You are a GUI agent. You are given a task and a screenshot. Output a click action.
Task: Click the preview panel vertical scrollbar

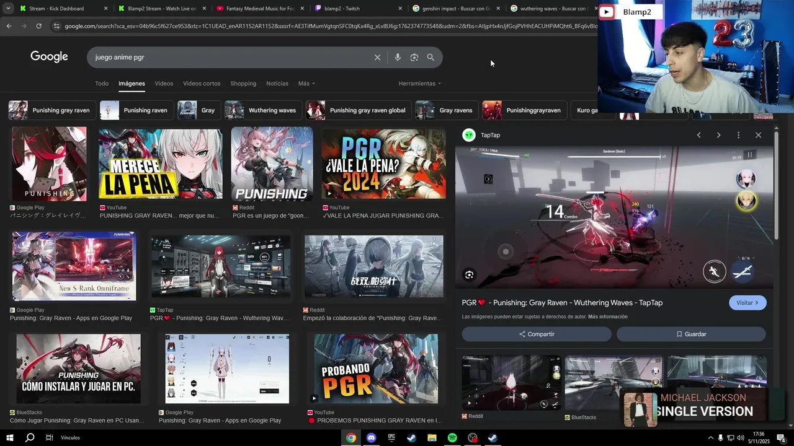(x=777, y=186)
